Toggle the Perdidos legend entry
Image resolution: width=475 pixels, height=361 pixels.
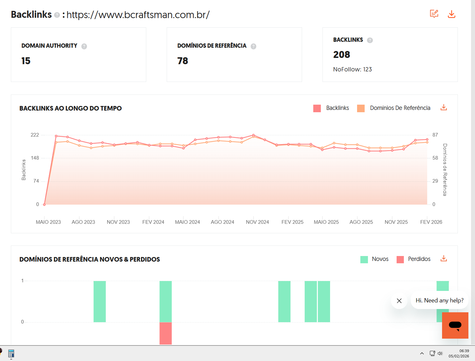pos(414,259)
